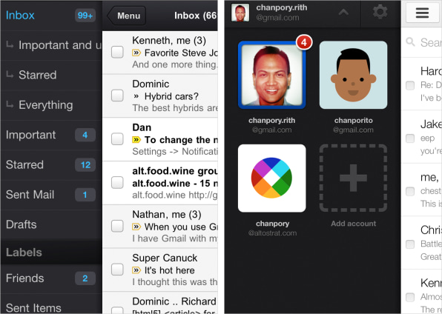Viewport: 442px width, 314px height.
Task: Click the dashed plus Add account icon
Action: click(353, 178)
